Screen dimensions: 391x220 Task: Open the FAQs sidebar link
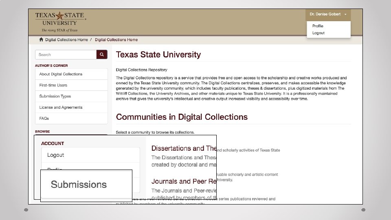click(71, 118)
